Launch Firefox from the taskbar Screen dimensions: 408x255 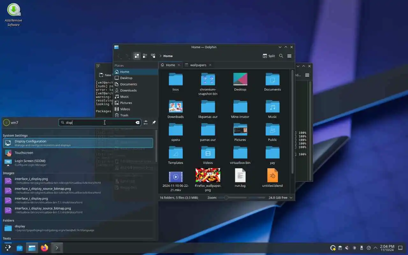44,248
